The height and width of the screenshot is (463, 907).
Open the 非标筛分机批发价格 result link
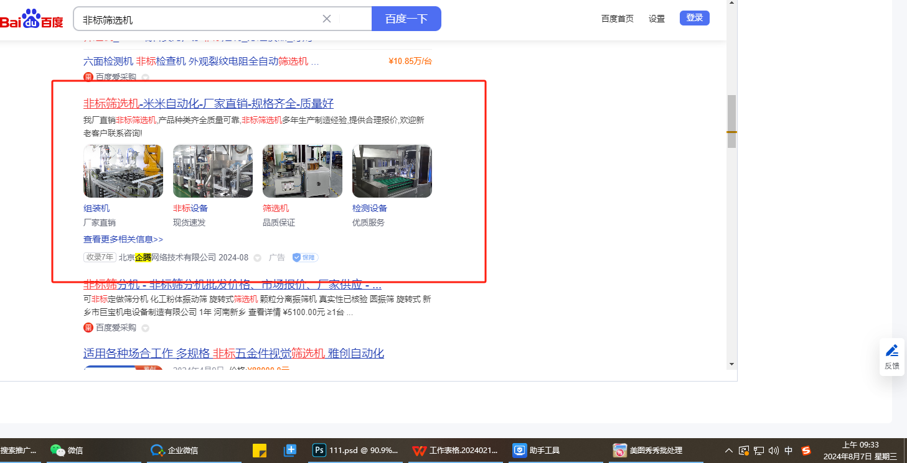[x=232, y=285]
